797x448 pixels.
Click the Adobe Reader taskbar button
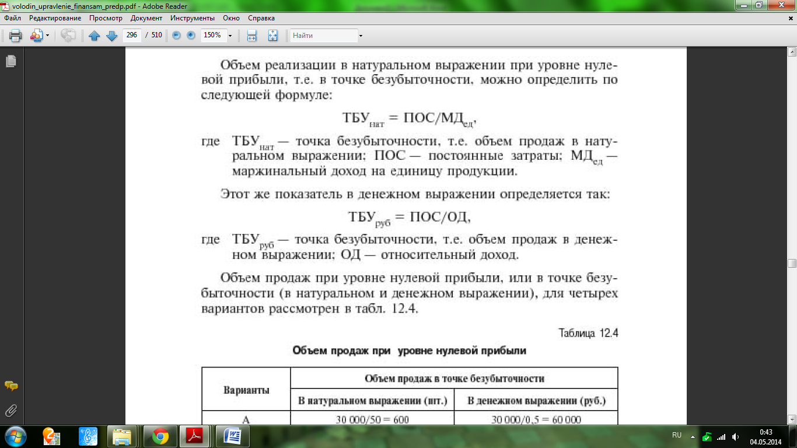pos(195,436)
